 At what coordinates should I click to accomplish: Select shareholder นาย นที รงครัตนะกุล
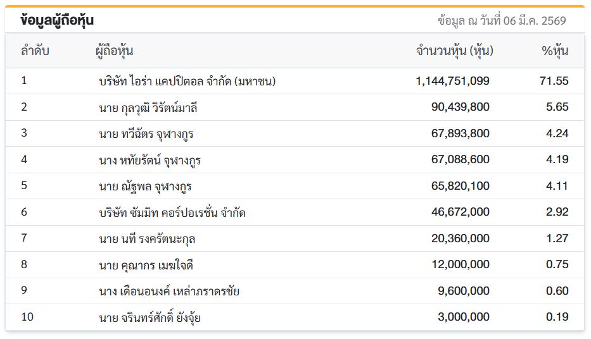[x=151, y=238]
